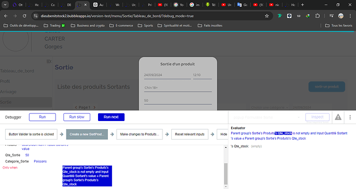Open Arrivage in the sidebar

pyautogui.click(x=8, y=92)
